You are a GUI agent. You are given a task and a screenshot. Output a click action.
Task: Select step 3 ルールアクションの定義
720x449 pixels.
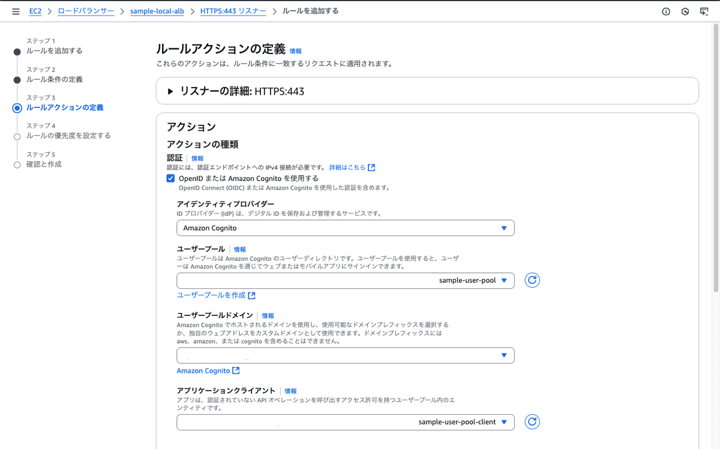(65, 108)
